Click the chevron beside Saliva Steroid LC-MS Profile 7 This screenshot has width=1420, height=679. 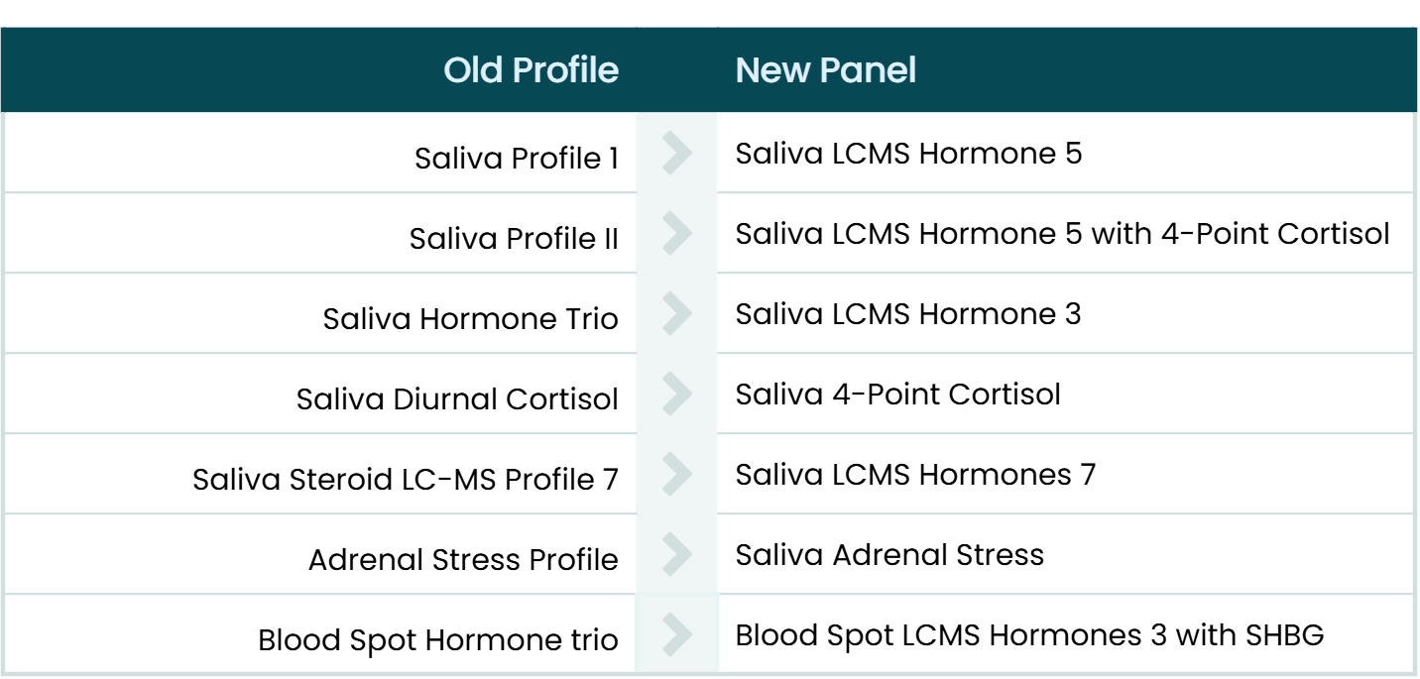[x=676, y=475]
